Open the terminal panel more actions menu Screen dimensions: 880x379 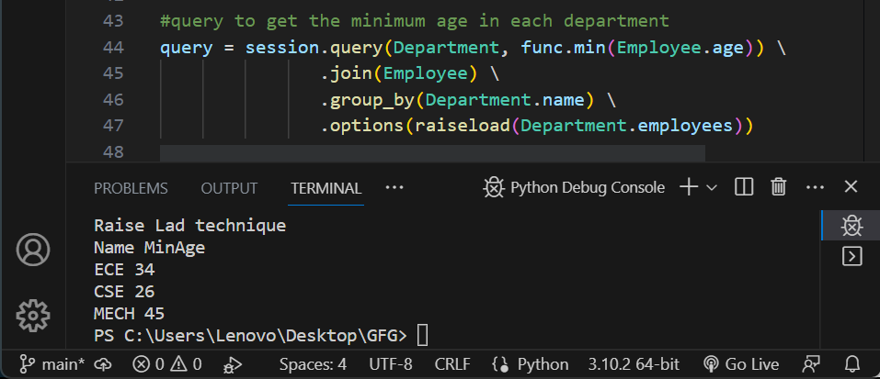click(x=815, y=187)
